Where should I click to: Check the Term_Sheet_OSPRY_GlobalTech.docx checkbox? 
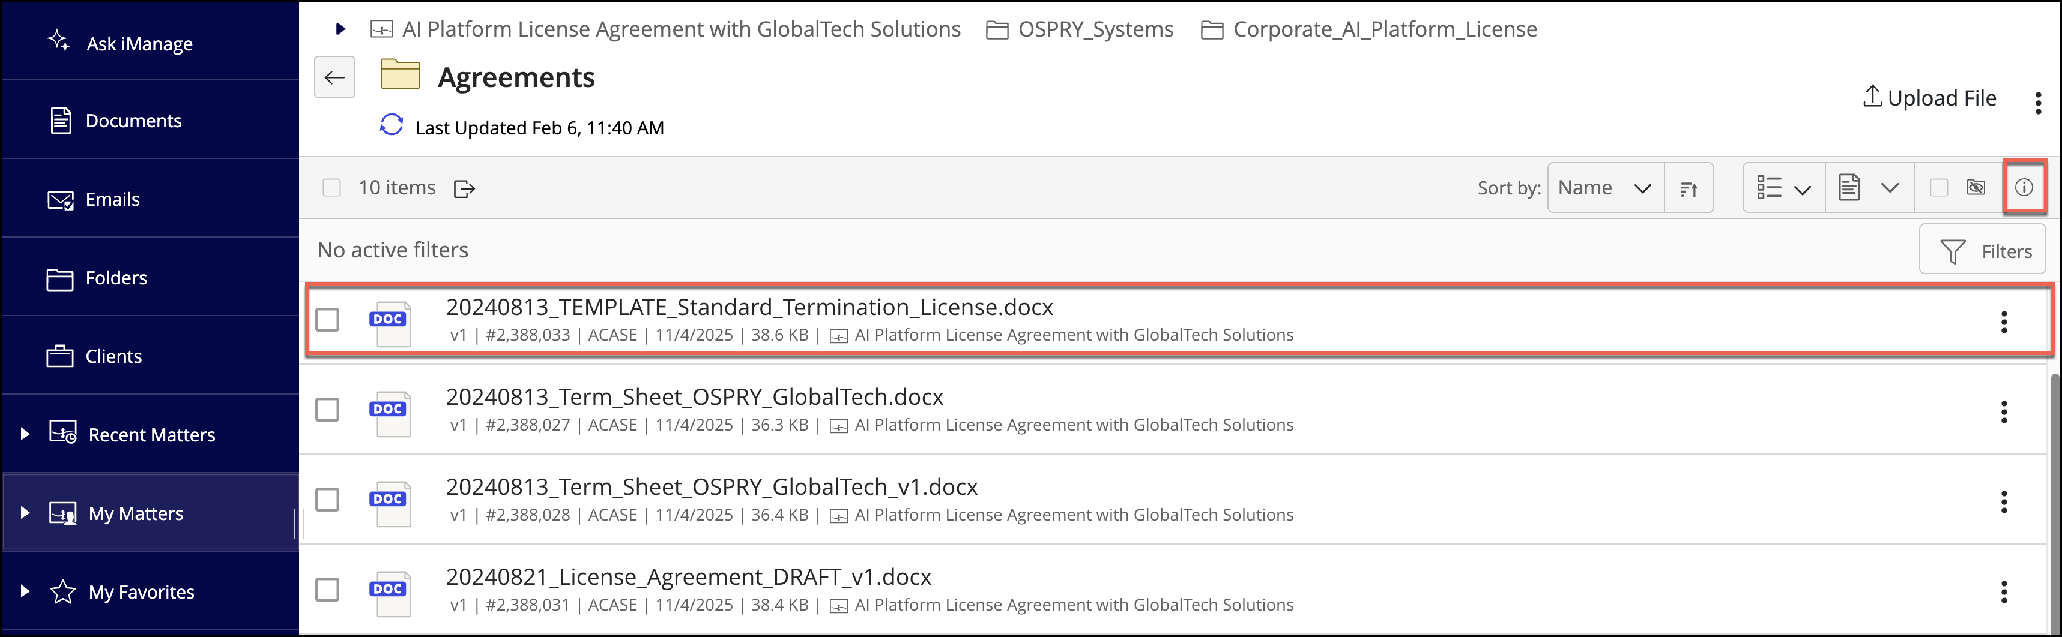coord(327,410)
